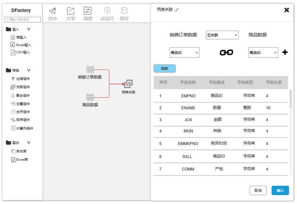Add a join condition with plus icon
Image resolution: width=297 pixels, height=204 pixels.
[285, 52]
